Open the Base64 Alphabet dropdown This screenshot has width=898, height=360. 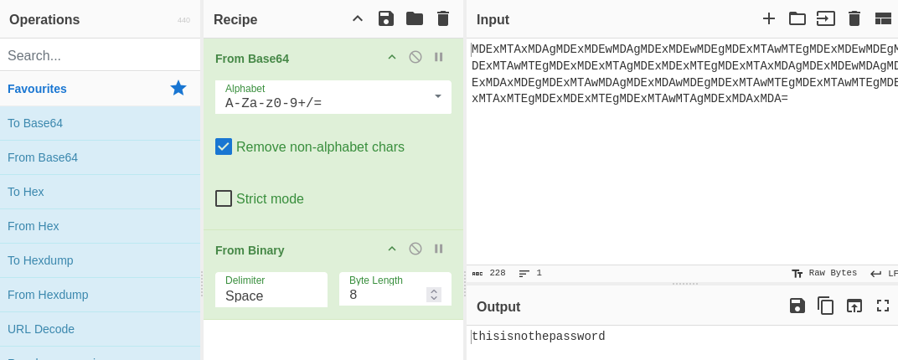pyautogui.click(x=437, y=96)
